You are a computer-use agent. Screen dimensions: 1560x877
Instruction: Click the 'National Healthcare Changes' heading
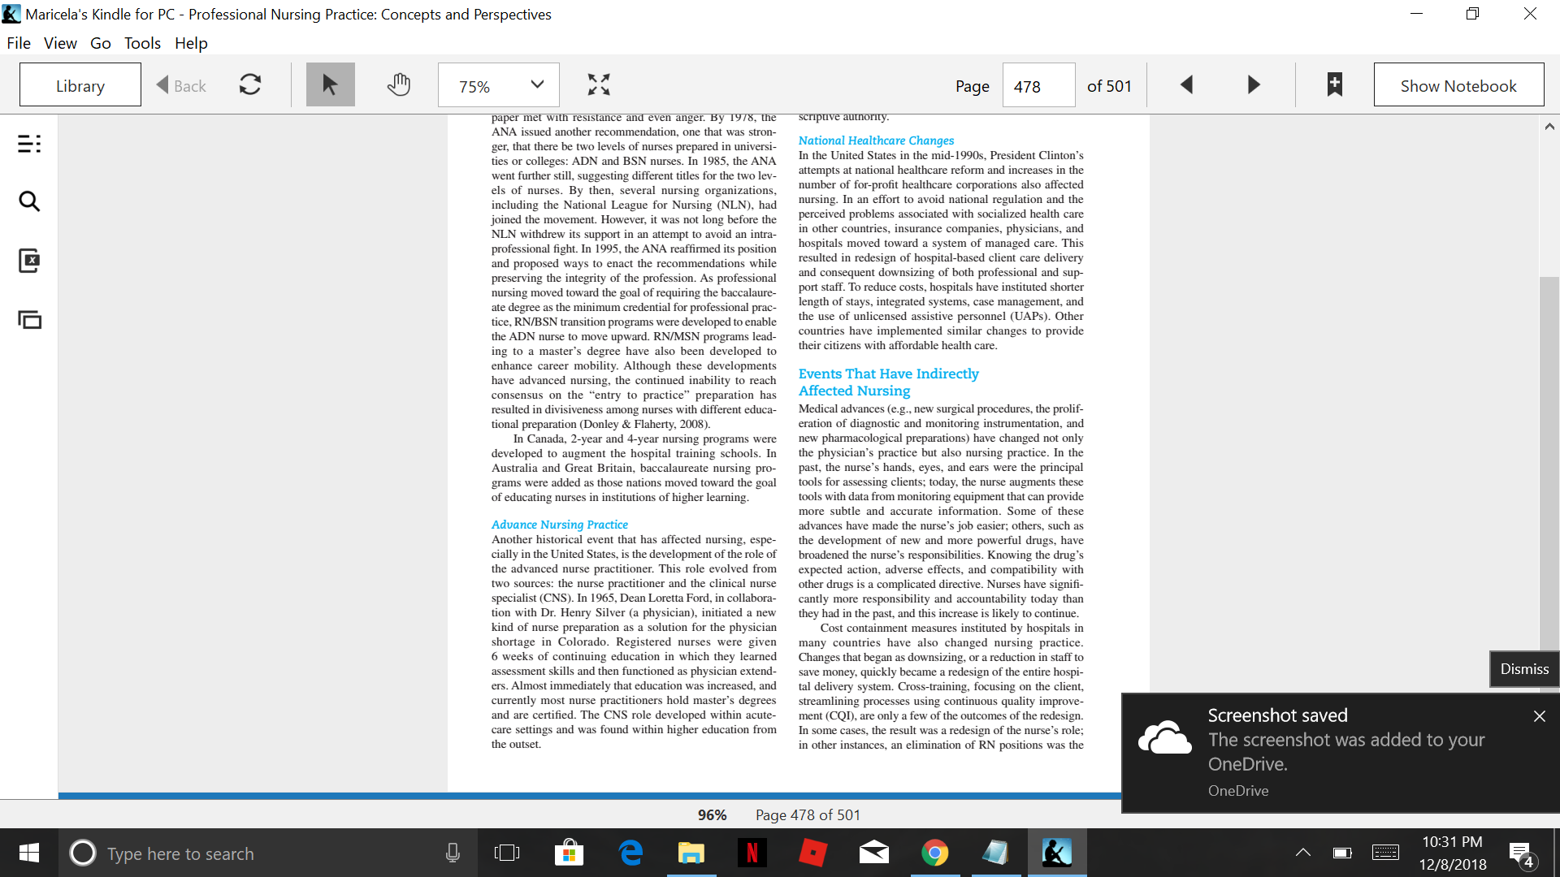tap(876, 140)
